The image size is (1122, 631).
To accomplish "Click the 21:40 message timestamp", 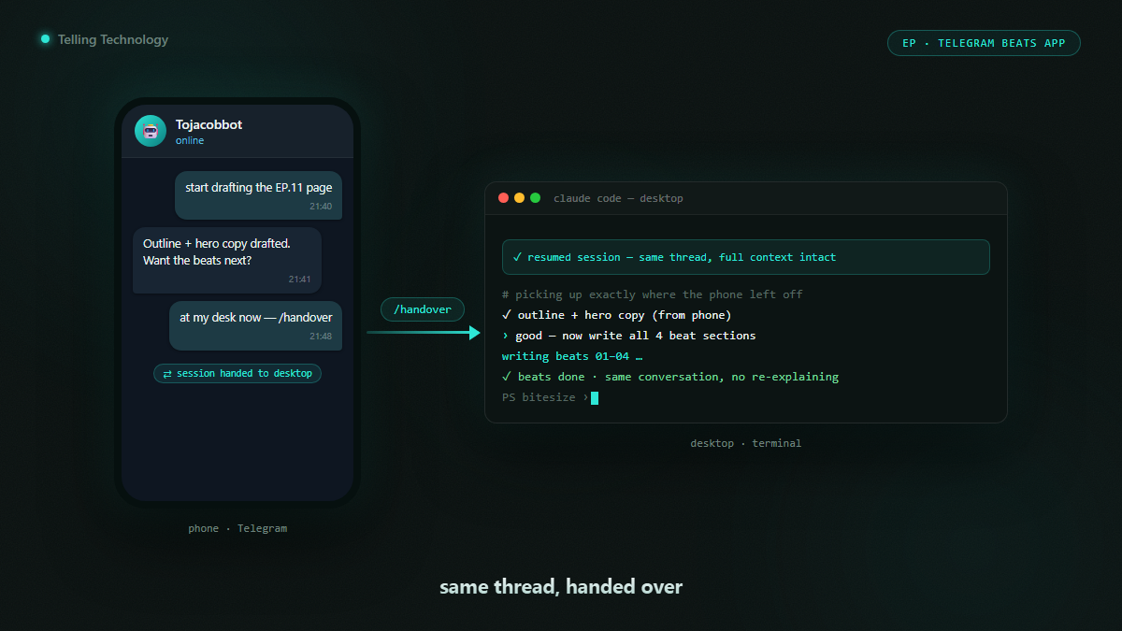I will [x=321, y=207].
